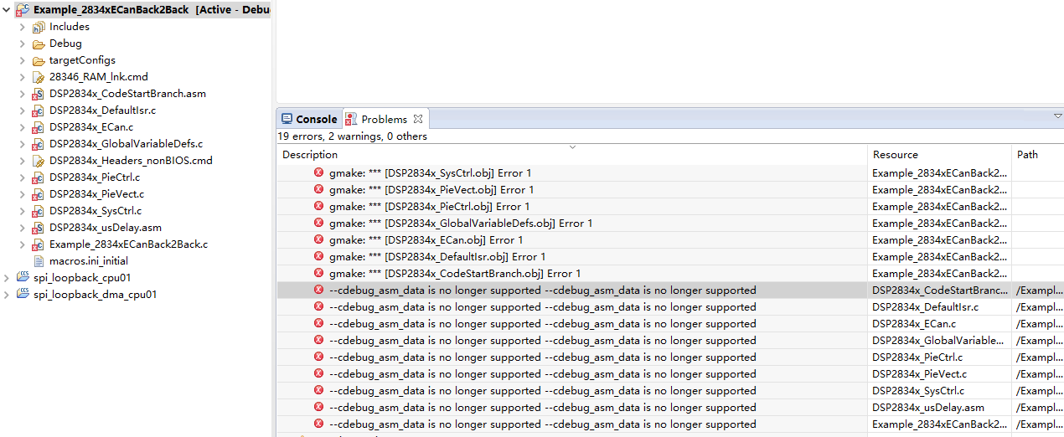The width and height of the screenshot is (1064, 437).
Task: Sort by the Description column header
Action: [572, 155]
